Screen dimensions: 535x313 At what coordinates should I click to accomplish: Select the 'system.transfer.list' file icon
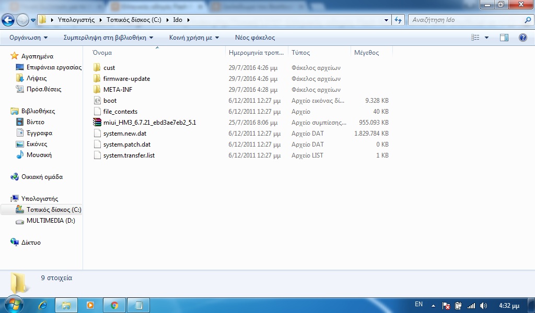tap(97, 155)
